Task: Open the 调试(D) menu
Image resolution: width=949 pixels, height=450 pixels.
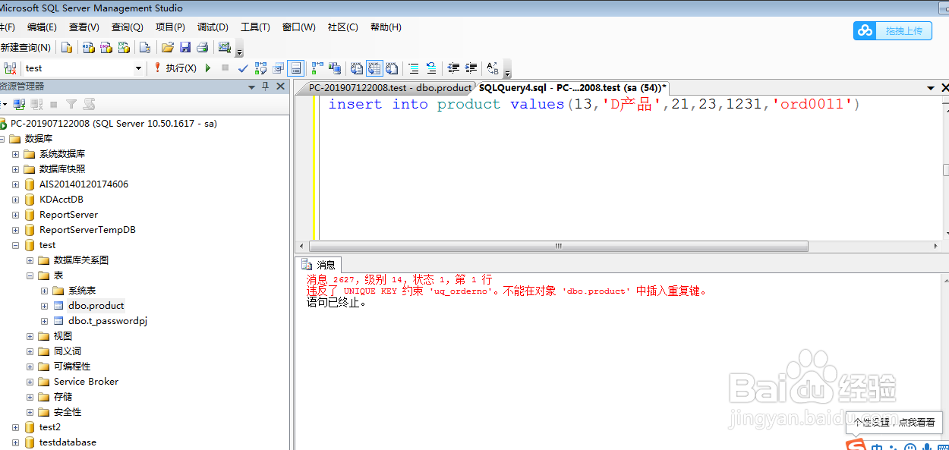Action: [x=213, y=27]
